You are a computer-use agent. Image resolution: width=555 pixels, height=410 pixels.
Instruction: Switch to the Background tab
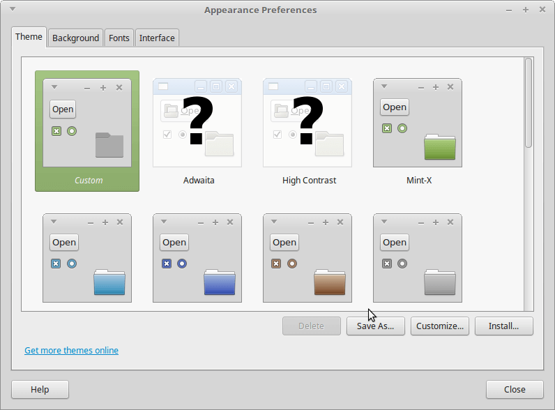pyautogui.click(x=75, y=38)
